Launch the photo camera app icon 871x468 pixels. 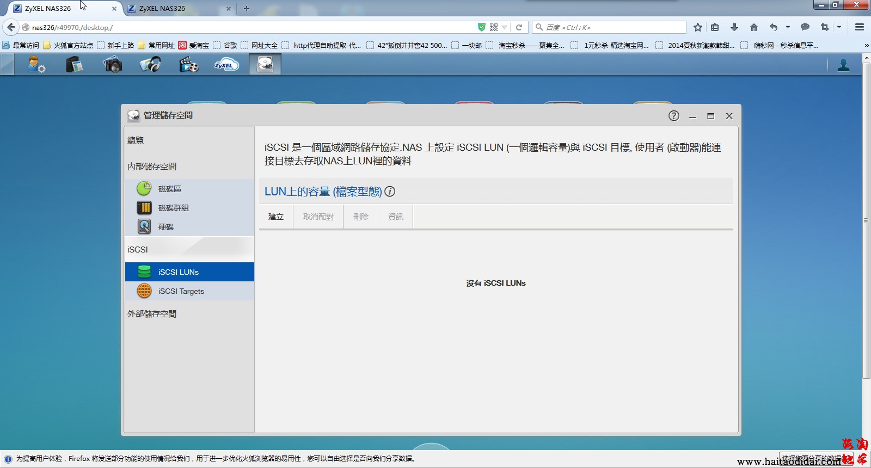coord(112,65)
